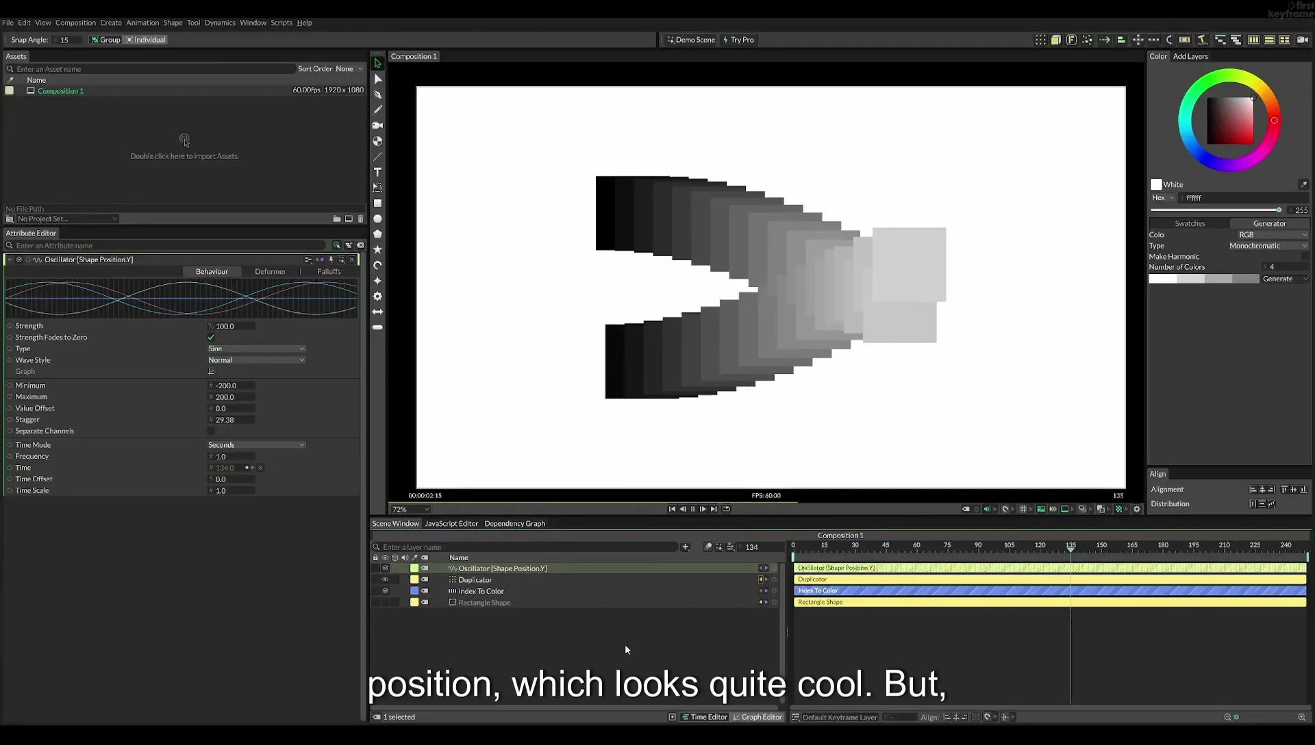Open the Dynamics menu
The width and height of the screenshot is (1315, 745).
click(x=220, y=23)
